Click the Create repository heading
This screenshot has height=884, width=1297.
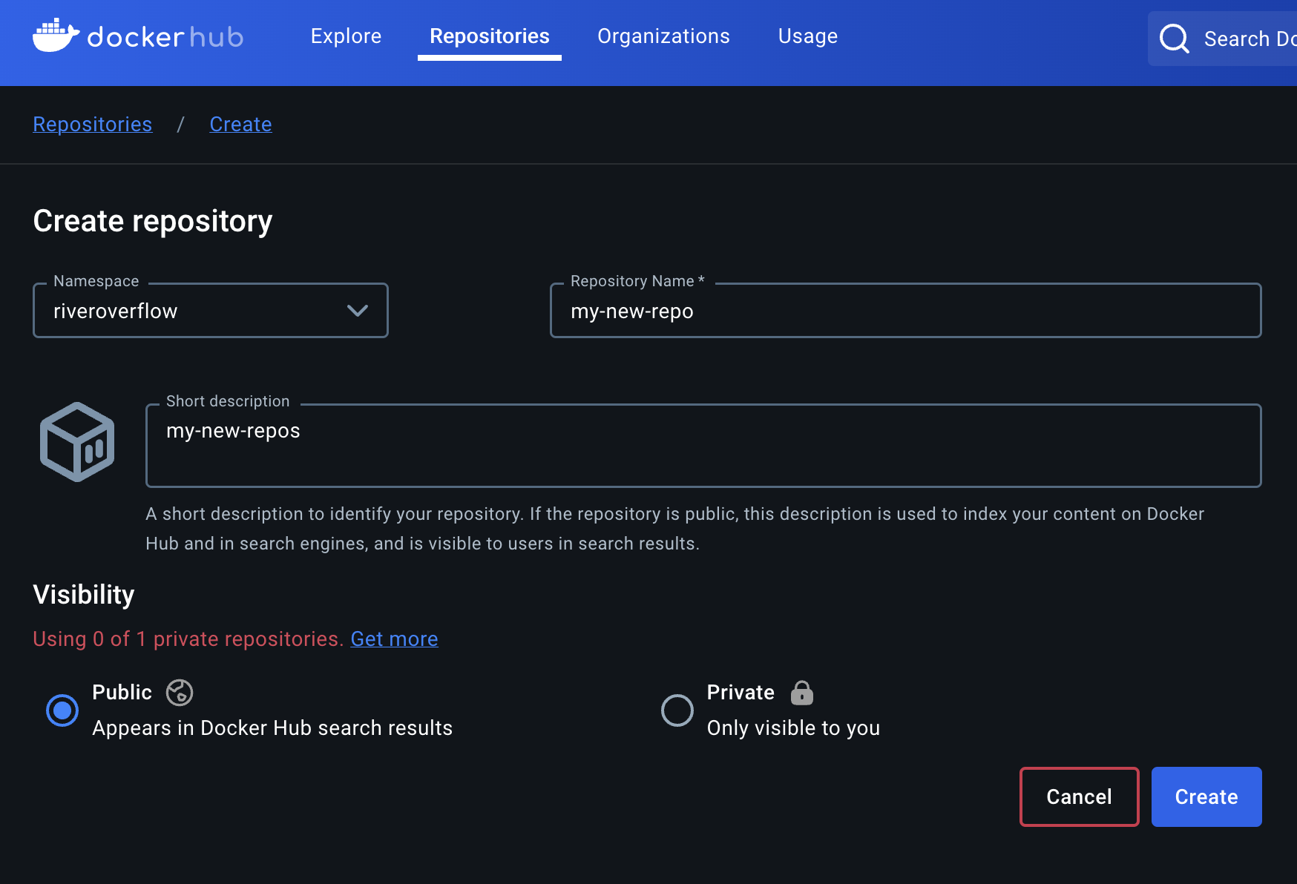pyautogui.click(x=153, y=221)
